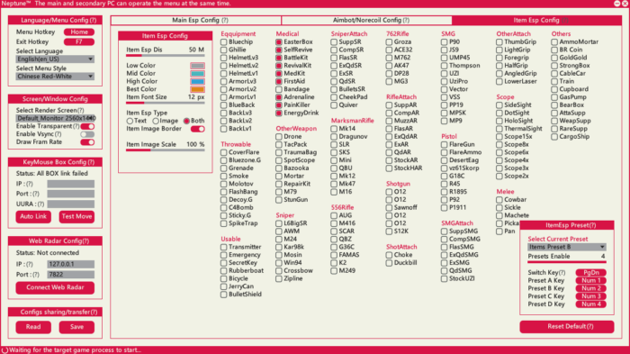Check the AWM sniper checkbox
This screenshot has width=630, height=354.
[278, 231]
